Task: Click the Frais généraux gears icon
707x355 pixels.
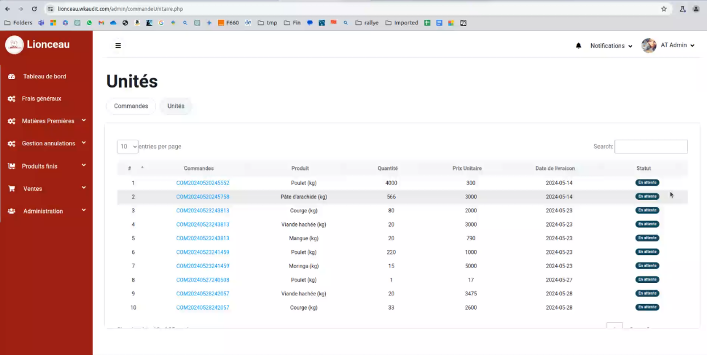Action: click(11, 99)
